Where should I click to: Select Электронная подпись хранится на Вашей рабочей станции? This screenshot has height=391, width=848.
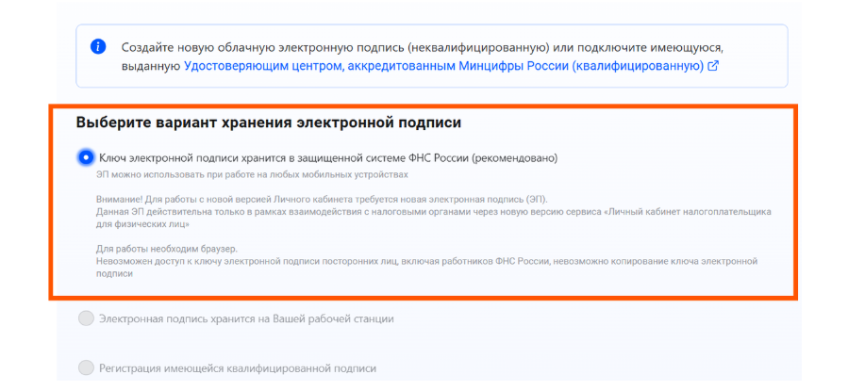click(86, 318)
